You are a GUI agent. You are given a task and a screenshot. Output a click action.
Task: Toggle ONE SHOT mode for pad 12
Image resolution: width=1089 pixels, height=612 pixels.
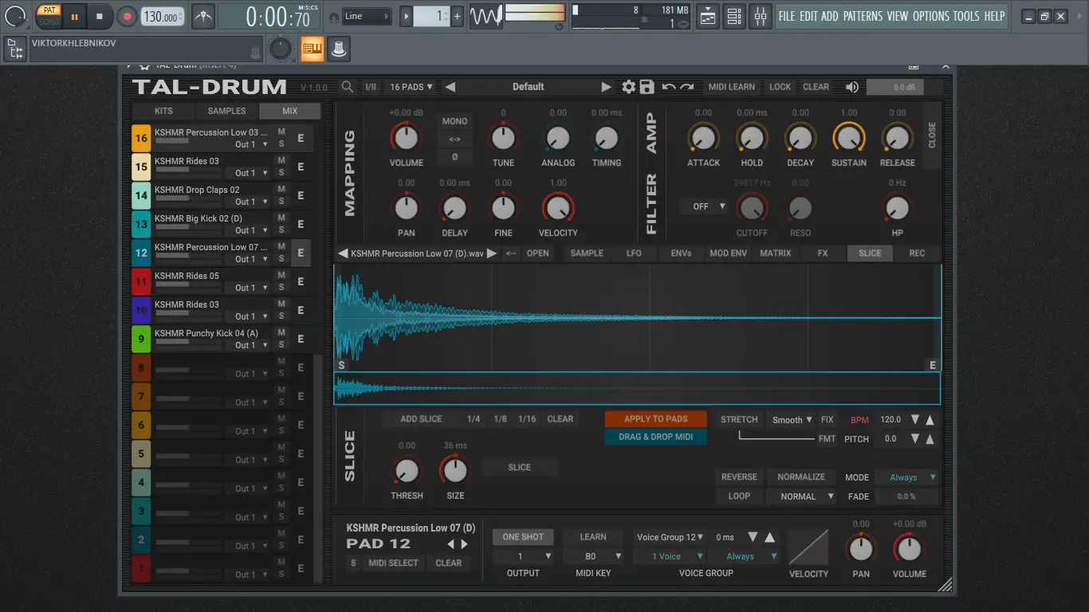[522, 536]
